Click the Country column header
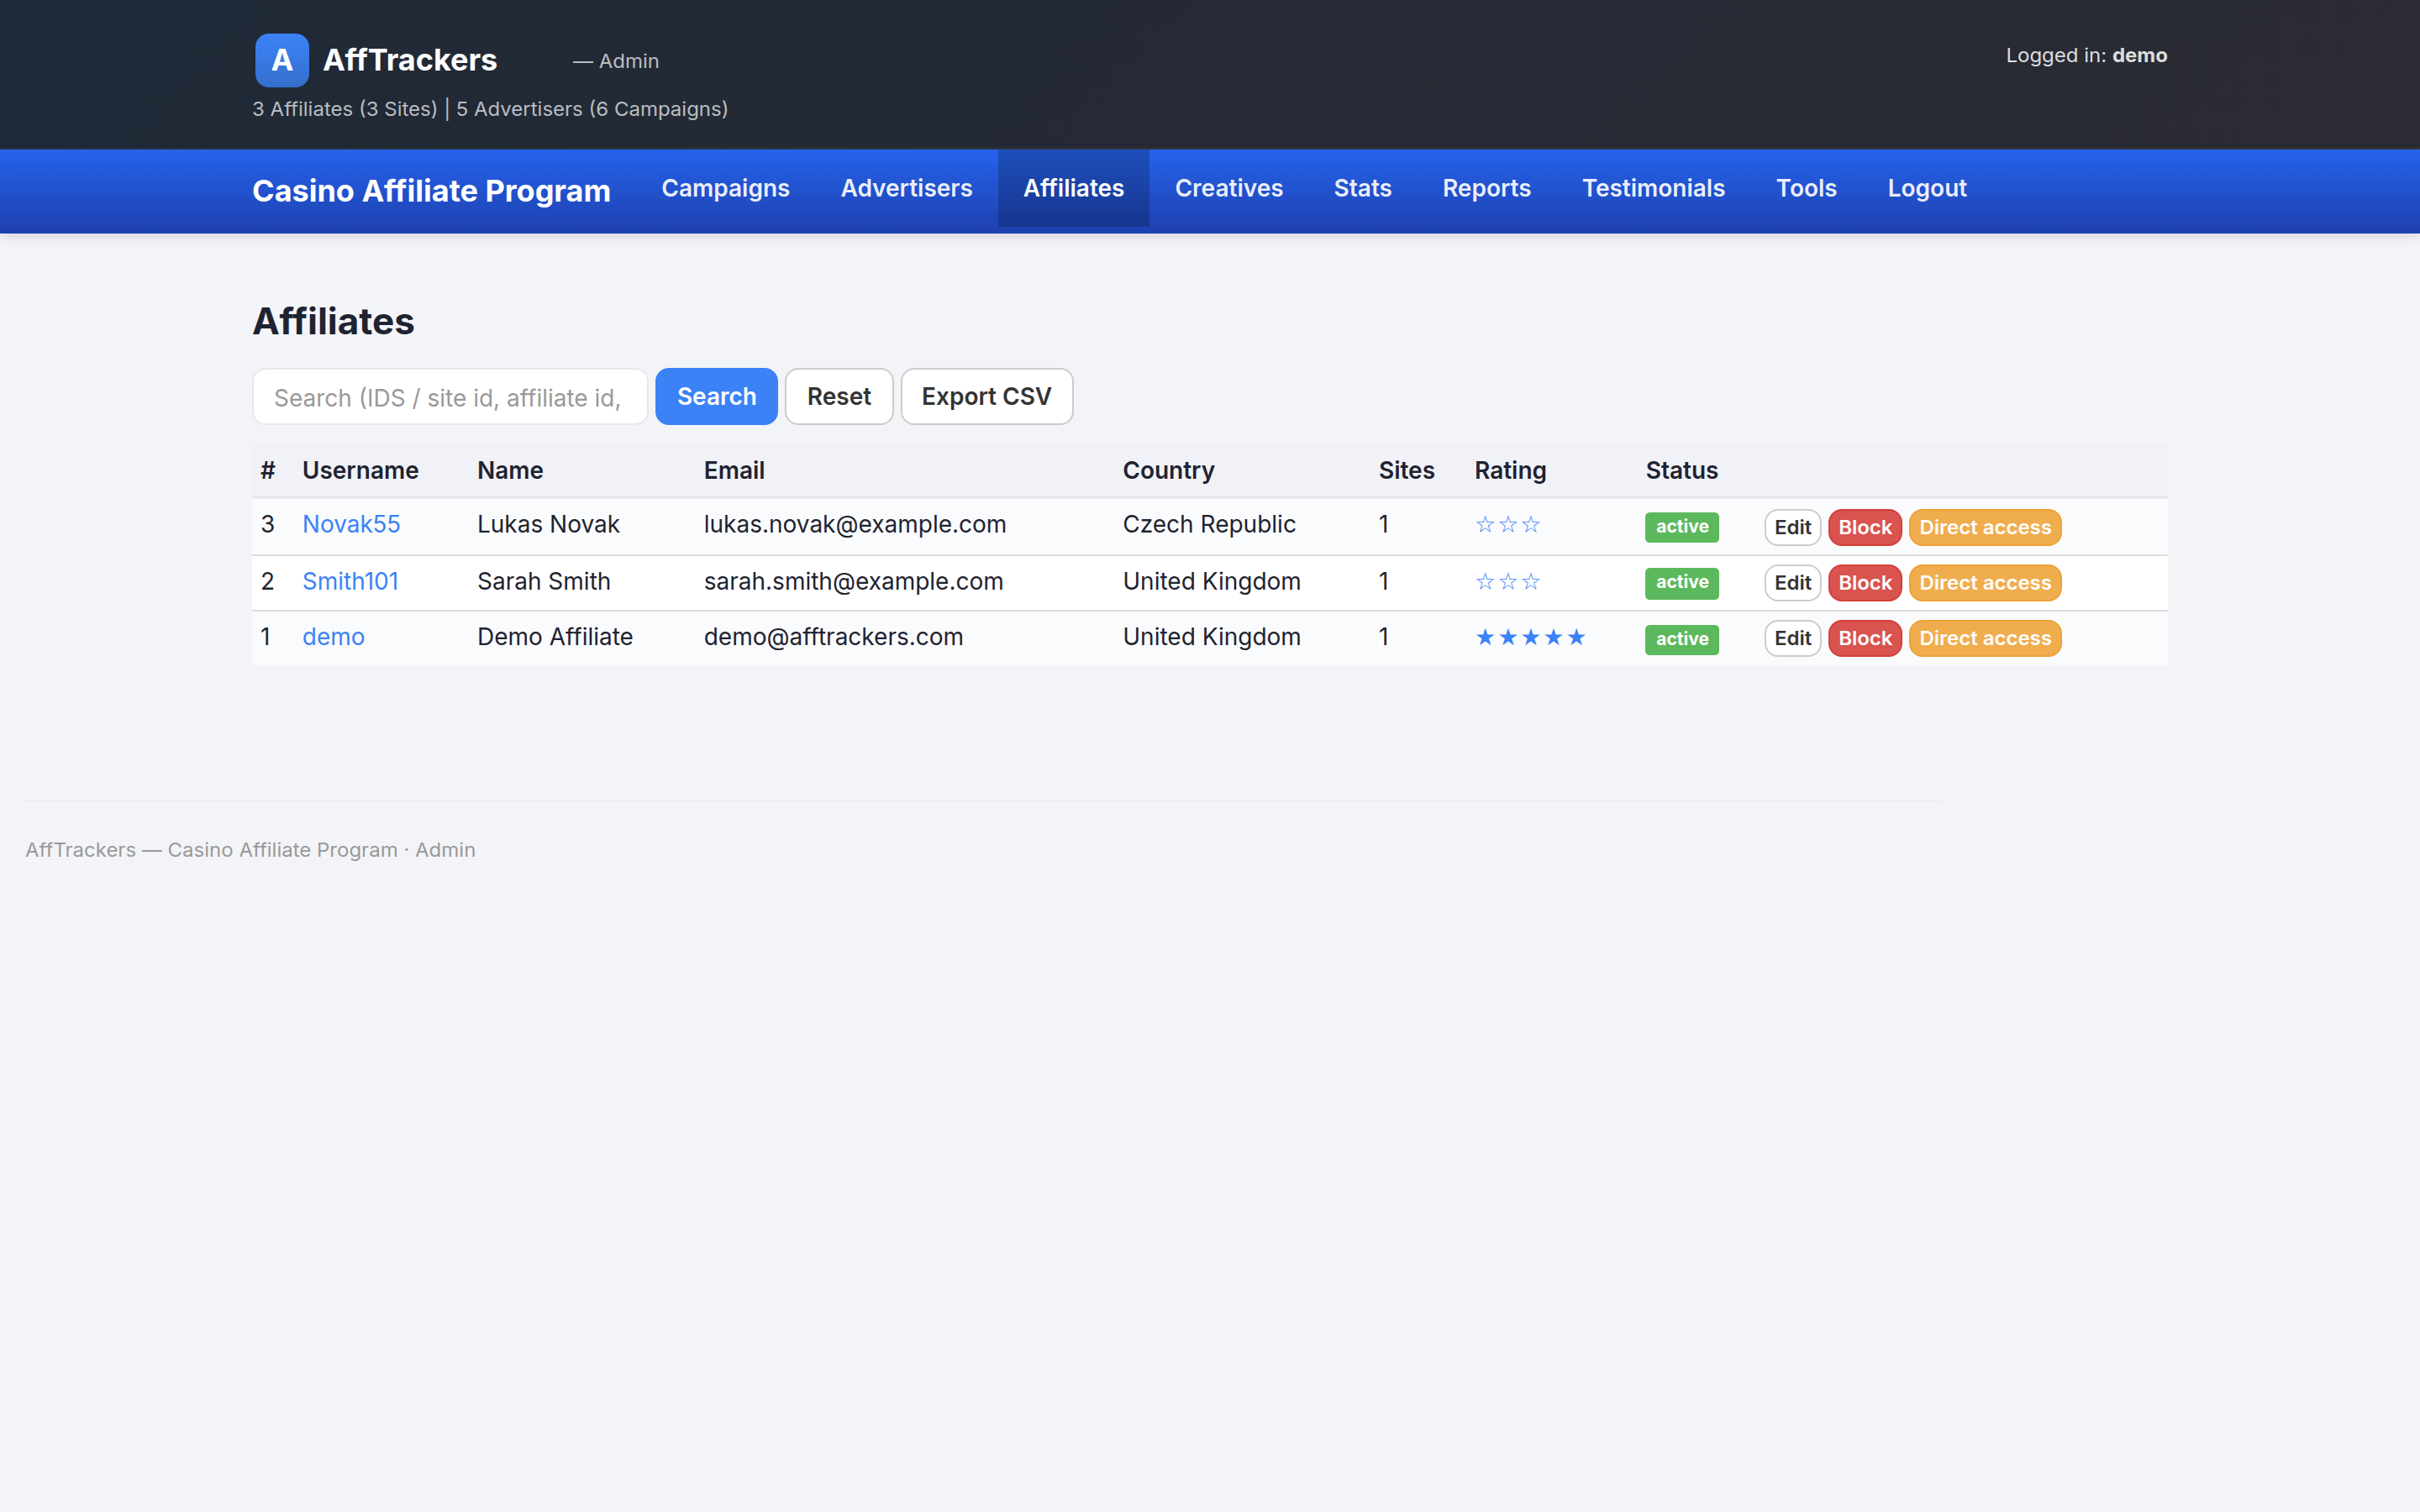Viewport: 2420px width, 1512px height. (x=1168, y=470)
